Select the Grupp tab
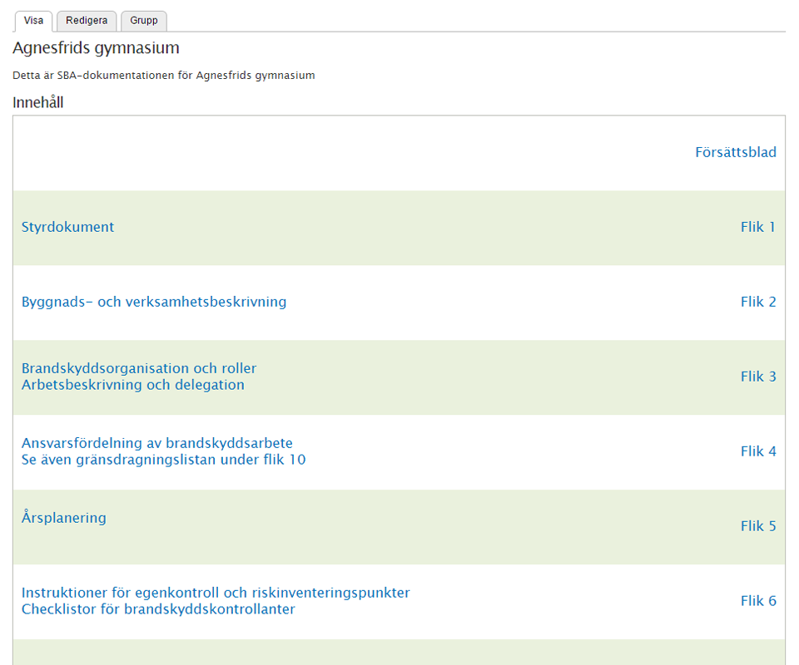Screen dimensions: 799x665 click(x=143, y=21)
